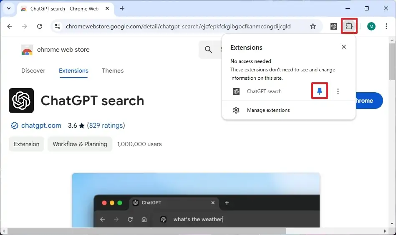Open the profile M avatar
The height and width of the screenshot is (235, 396).
click(x=371, y=26)
